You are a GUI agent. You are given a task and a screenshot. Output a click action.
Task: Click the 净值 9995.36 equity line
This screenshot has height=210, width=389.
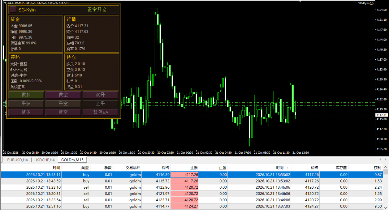click(21, 32)
